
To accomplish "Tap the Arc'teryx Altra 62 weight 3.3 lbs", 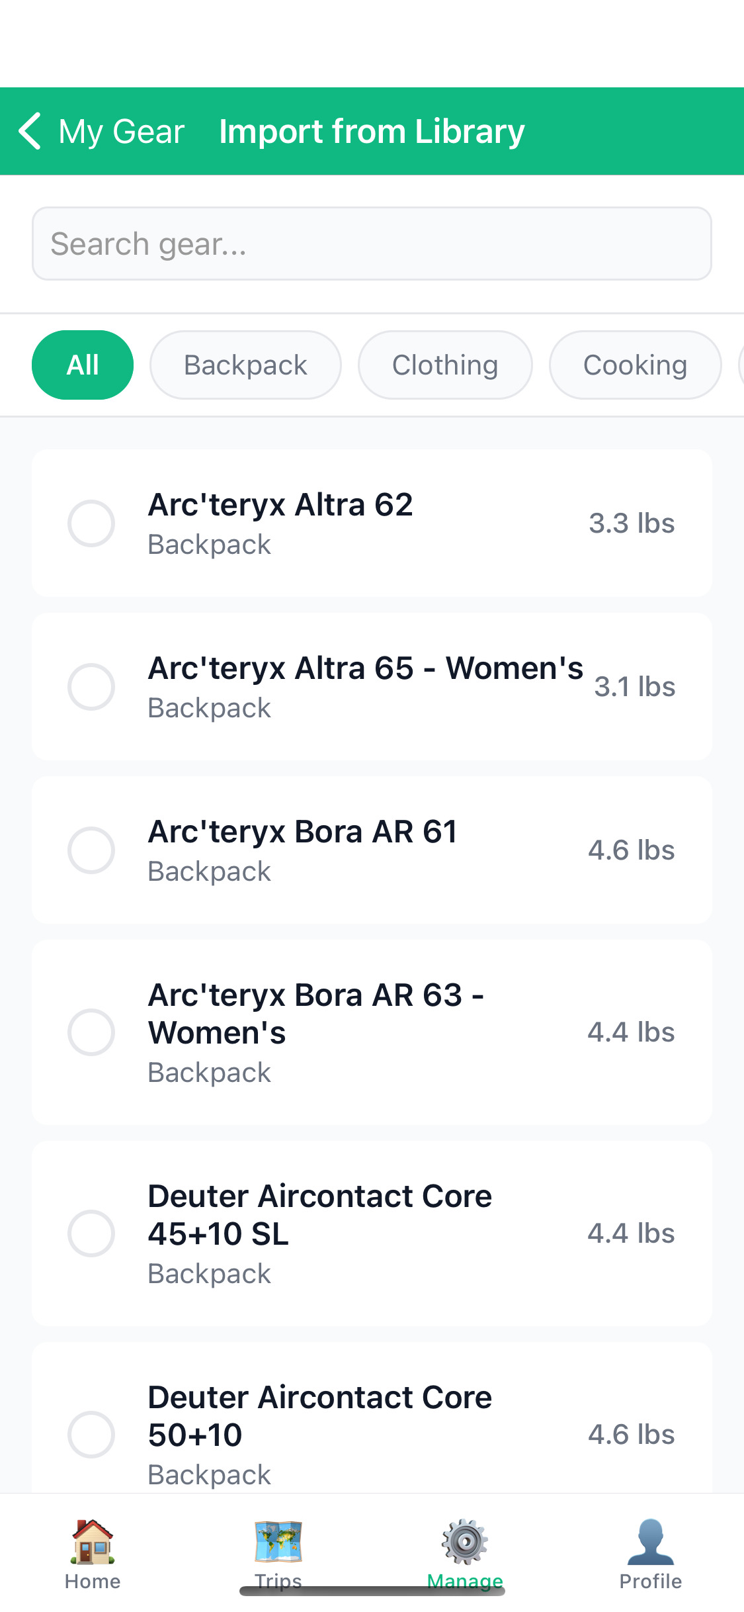I will [632, 523].
